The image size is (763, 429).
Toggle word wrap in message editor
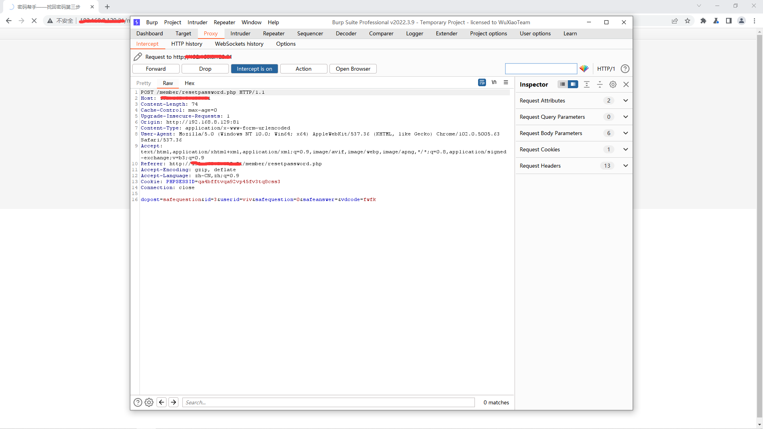(x=482, y=82)
